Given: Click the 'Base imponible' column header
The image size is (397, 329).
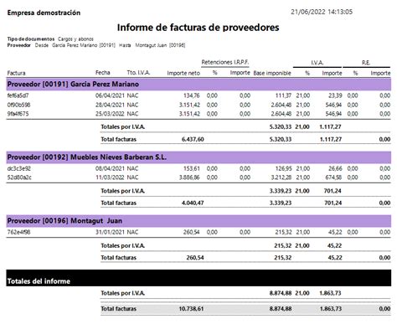Looking at the screenshot, I should click(272, 73).
